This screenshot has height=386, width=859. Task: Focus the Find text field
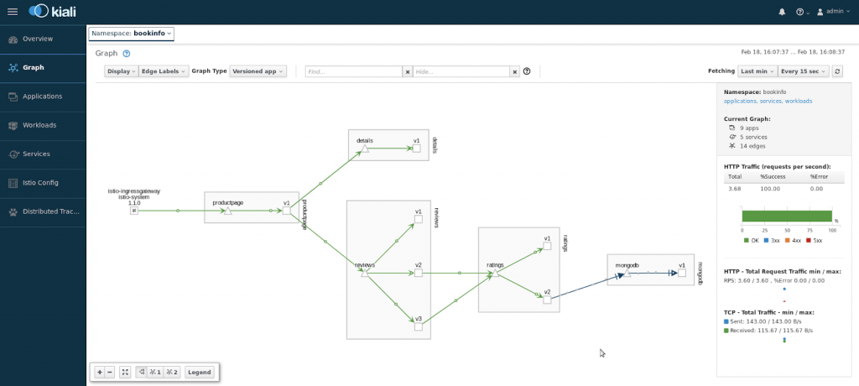pos(354,71)
